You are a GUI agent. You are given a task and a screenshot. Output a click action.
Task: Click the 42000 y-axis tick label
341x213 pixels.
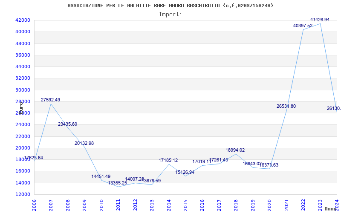[x=22, y=20]
